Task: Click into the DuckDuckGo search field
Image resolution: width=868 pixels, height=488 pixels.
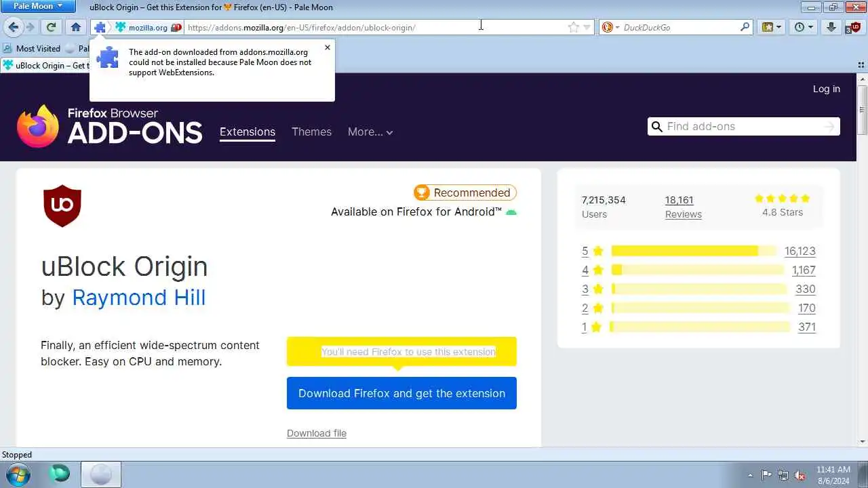Action: pyautogui.click(x=679, y=28)
